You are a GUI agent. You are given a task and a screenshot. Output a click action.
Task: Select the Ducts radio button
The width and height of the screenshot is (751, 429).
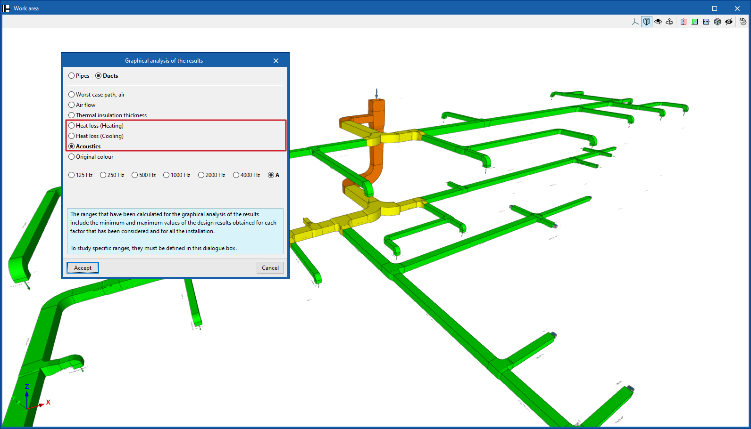[107, 76]
